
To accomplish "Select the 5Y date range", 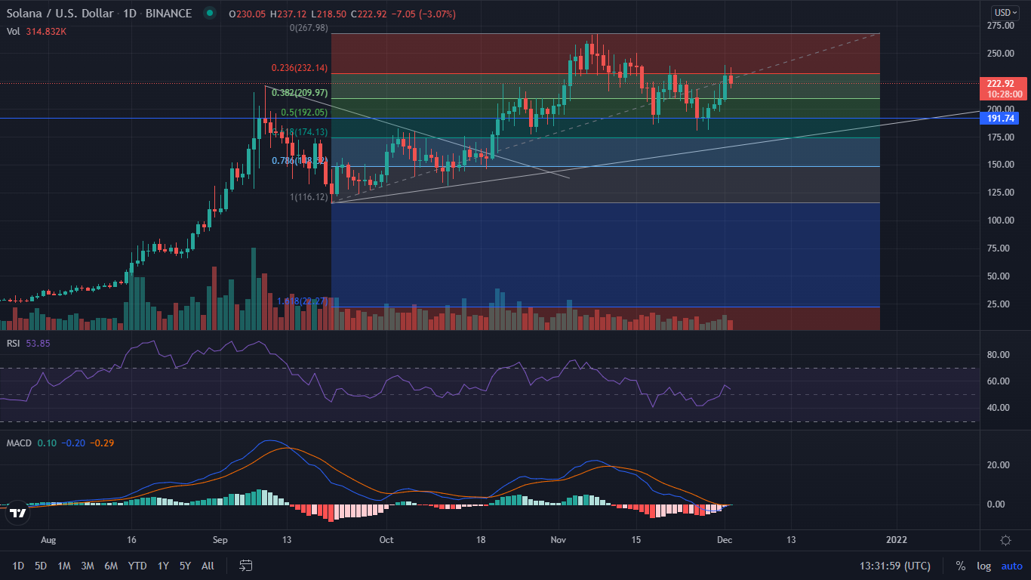I will [185, 566].
